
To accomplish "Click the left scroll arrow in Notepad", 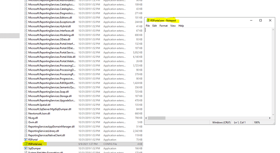I will coord(146,118).
